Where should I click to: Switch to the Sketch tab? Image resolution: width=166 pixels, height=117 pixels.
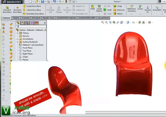point(16,18)
